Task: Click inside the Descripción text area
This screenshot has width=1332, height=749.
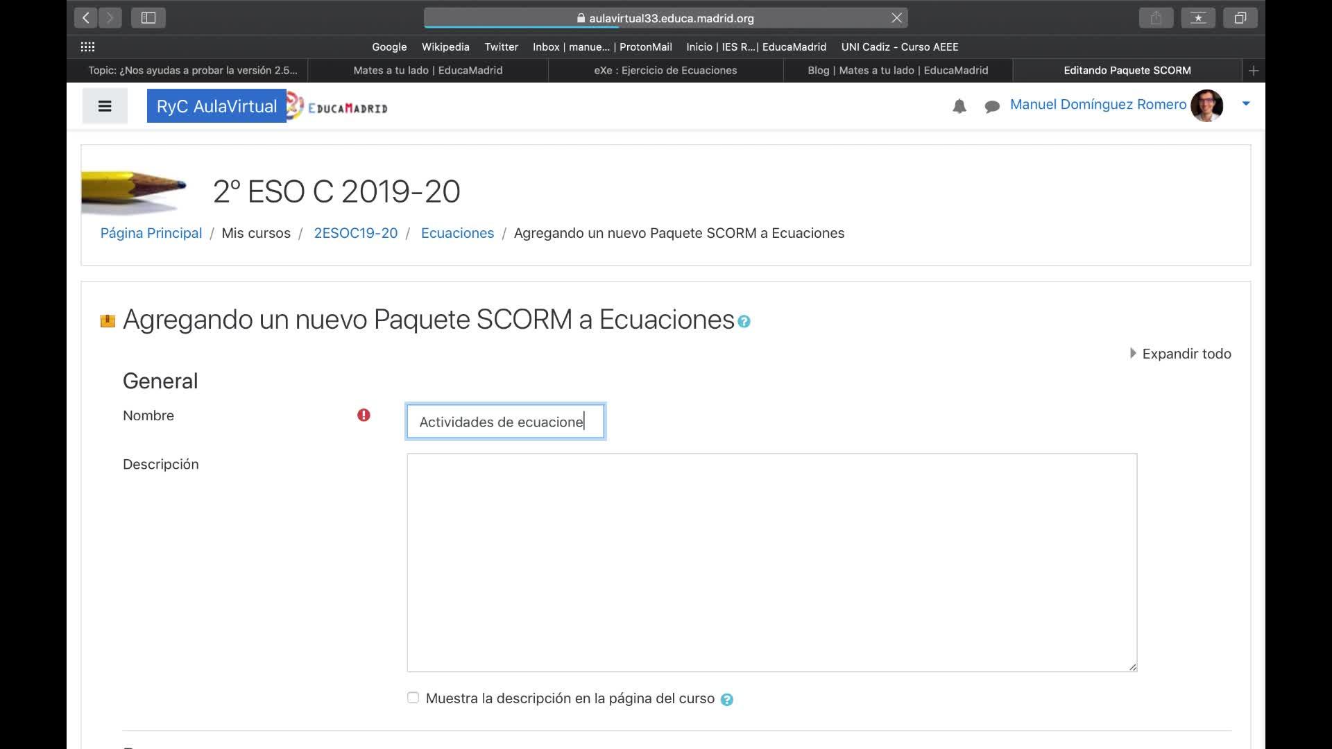Action: 771,562
